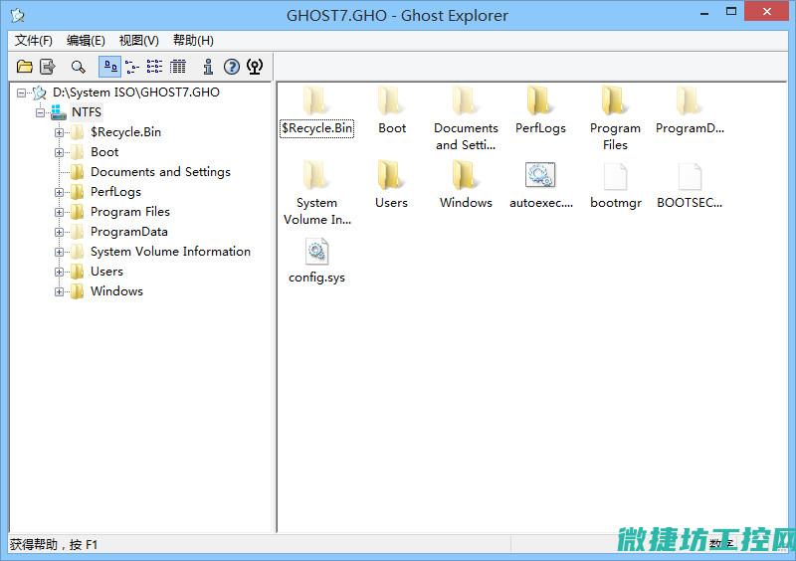The width and height of the screenshot is (796, 561).
Task: Select the ProgramD... folder icon in pane
Action: 690,101
